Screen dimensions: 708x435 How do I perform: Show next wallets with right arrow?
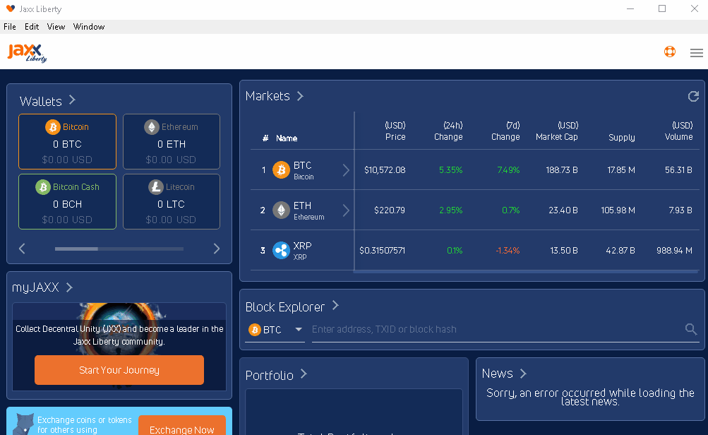217,249
